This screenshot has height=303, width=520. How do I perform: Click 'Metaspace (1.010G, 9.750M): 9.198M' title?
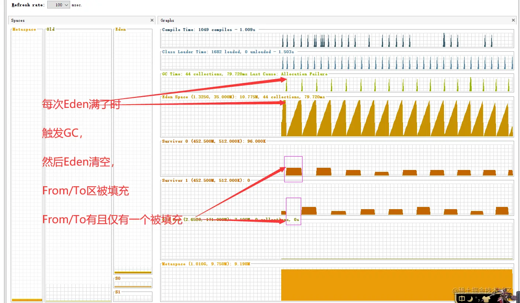coord(206,264)
